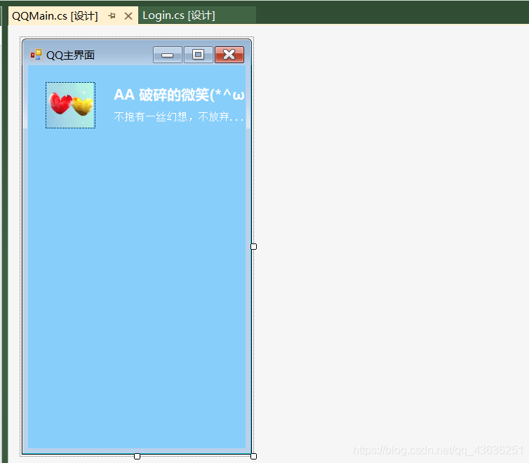Click the form title text QQ主界面
Image resolution: width=529 pixels, height=463 pixels.
tap(71, 55)
